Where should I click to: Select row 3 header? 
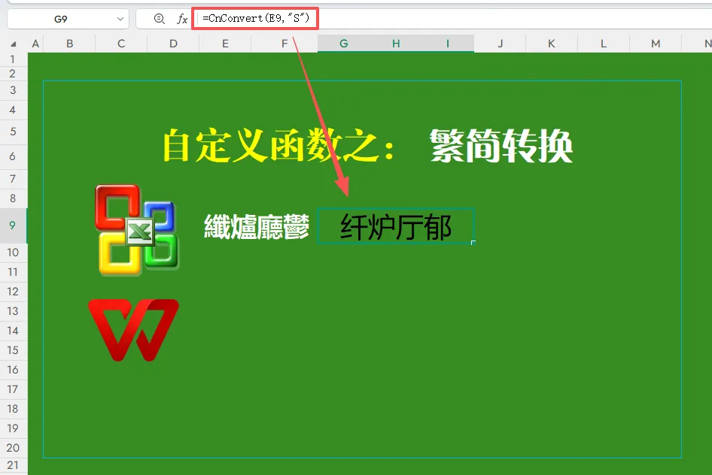point(13,90)
